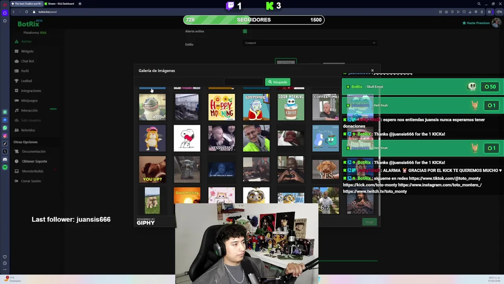Open Integraciones in the sidebar
Image resolution: width=504 pixels, height=284 pixels.
click(x=31, y=91)
